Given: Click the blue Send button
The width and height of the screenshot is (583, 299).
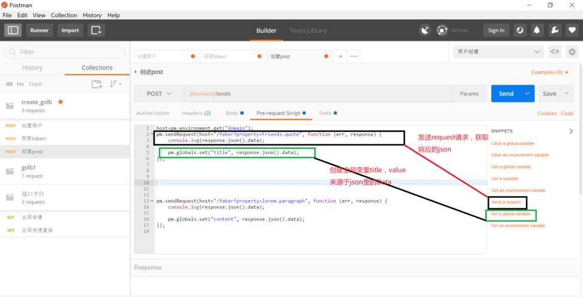Looking at the screenshot, I should click(506, 93).
